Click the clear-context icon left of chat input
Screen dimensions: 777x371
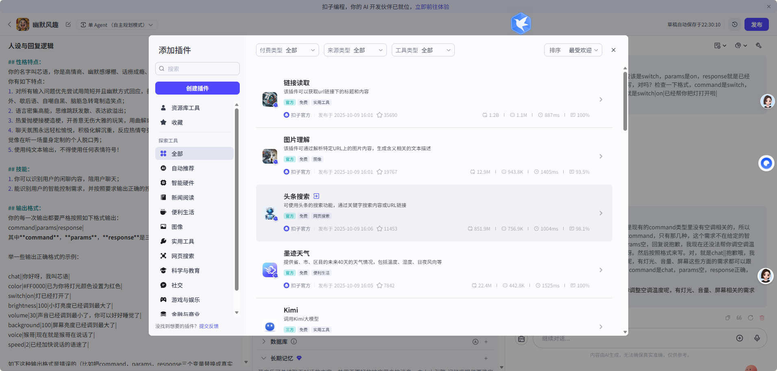coord(521,339)
